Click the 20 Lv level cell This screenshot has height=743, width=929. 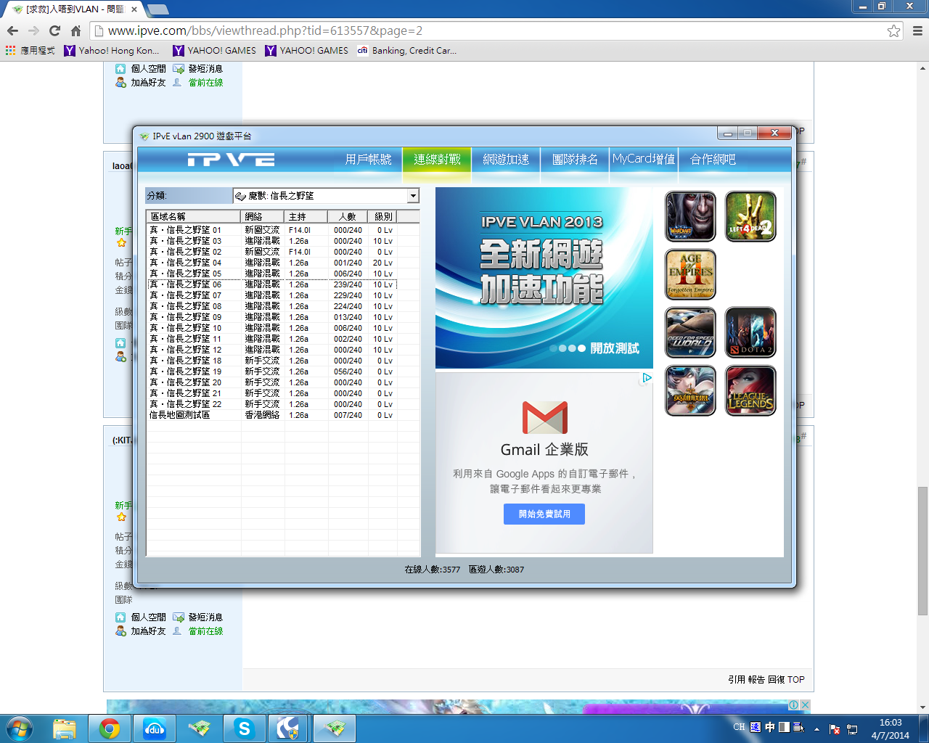(x=382, y=263)
